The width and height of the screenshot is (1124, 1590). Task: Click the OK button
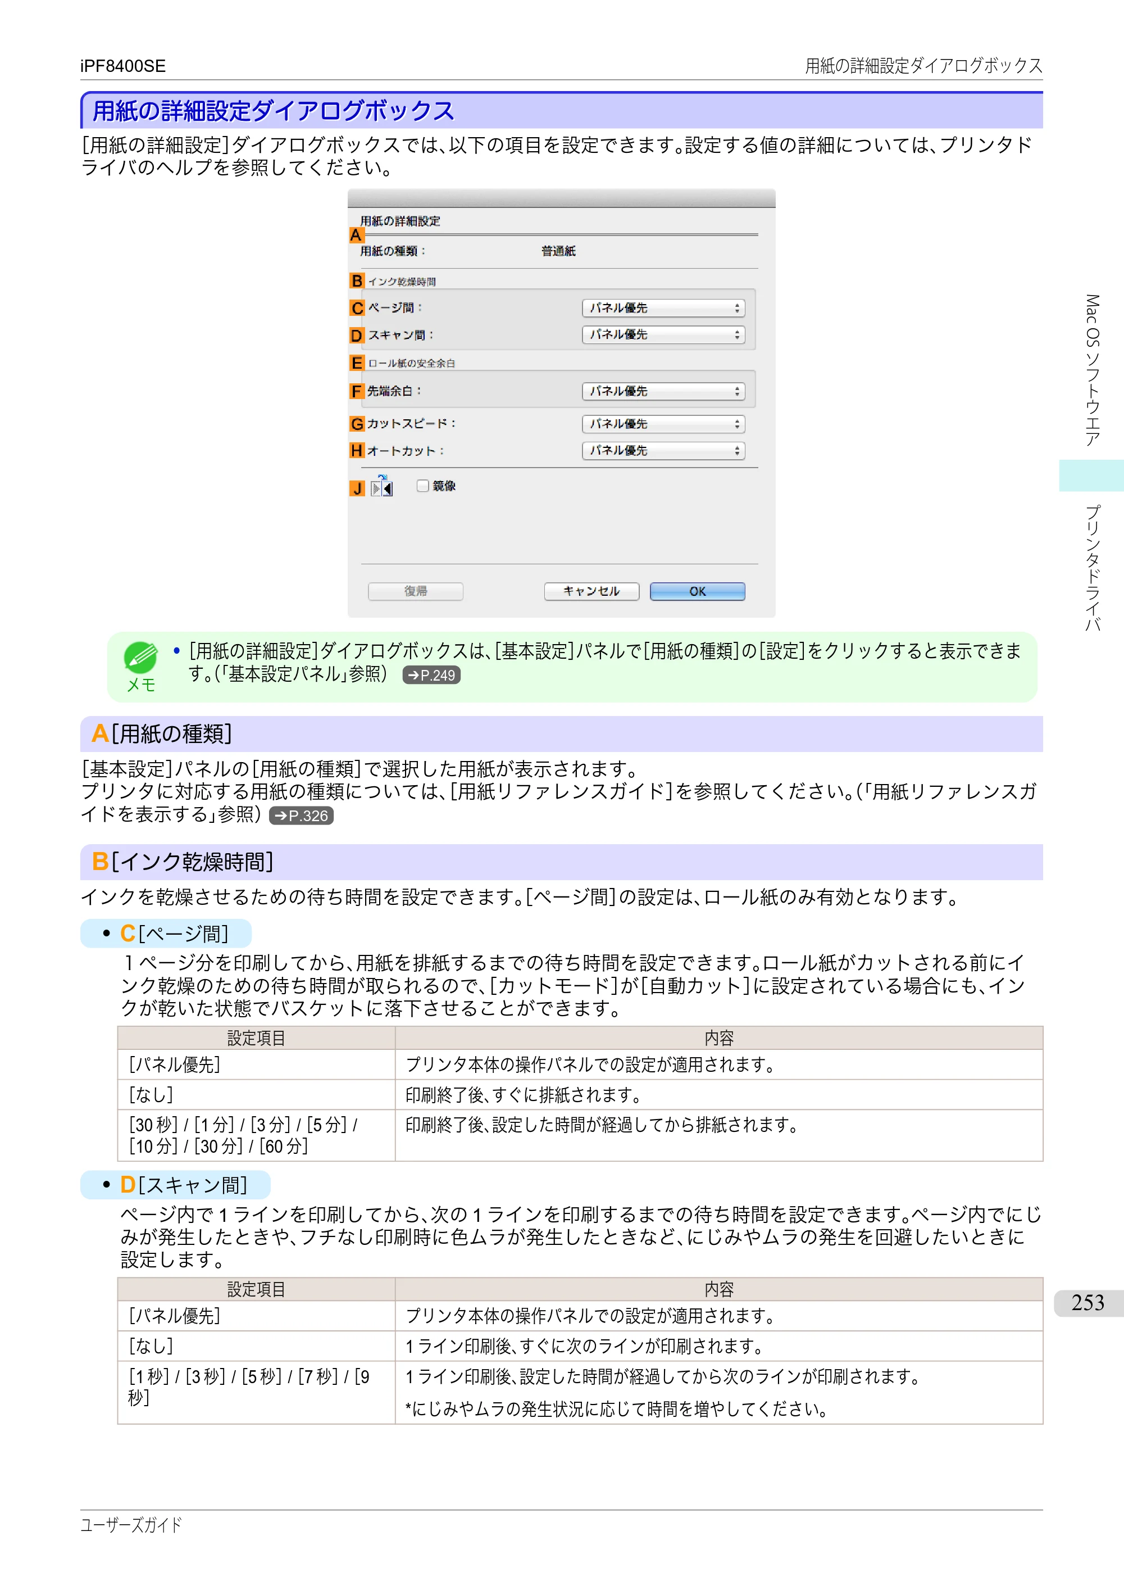[x=697, y=591]
